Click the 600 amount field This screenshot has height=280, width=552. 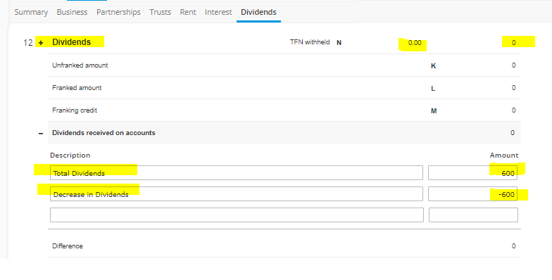pos(473,173)
